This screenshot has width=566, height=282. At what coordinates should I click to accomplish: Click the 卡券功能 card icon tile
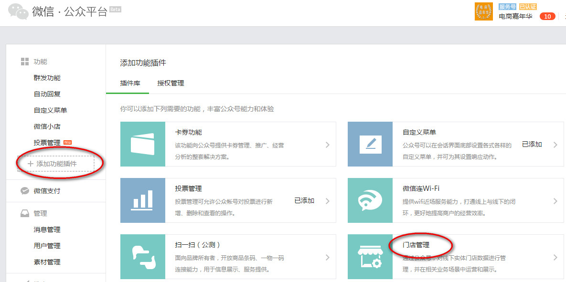click(x=143, y=144)
